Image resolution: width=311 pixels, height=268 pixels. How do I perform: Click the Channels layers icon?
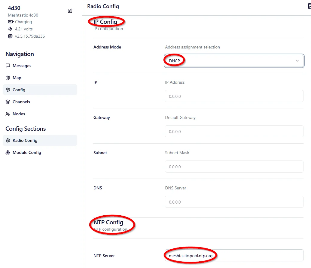point(8,102)
